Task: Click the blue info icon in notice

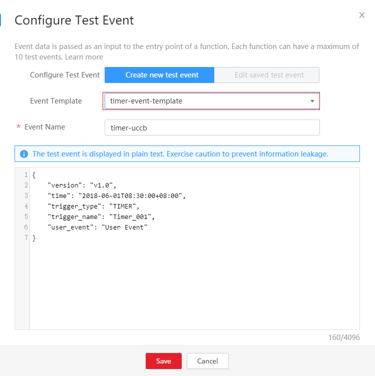Action: tap(24, 154)
